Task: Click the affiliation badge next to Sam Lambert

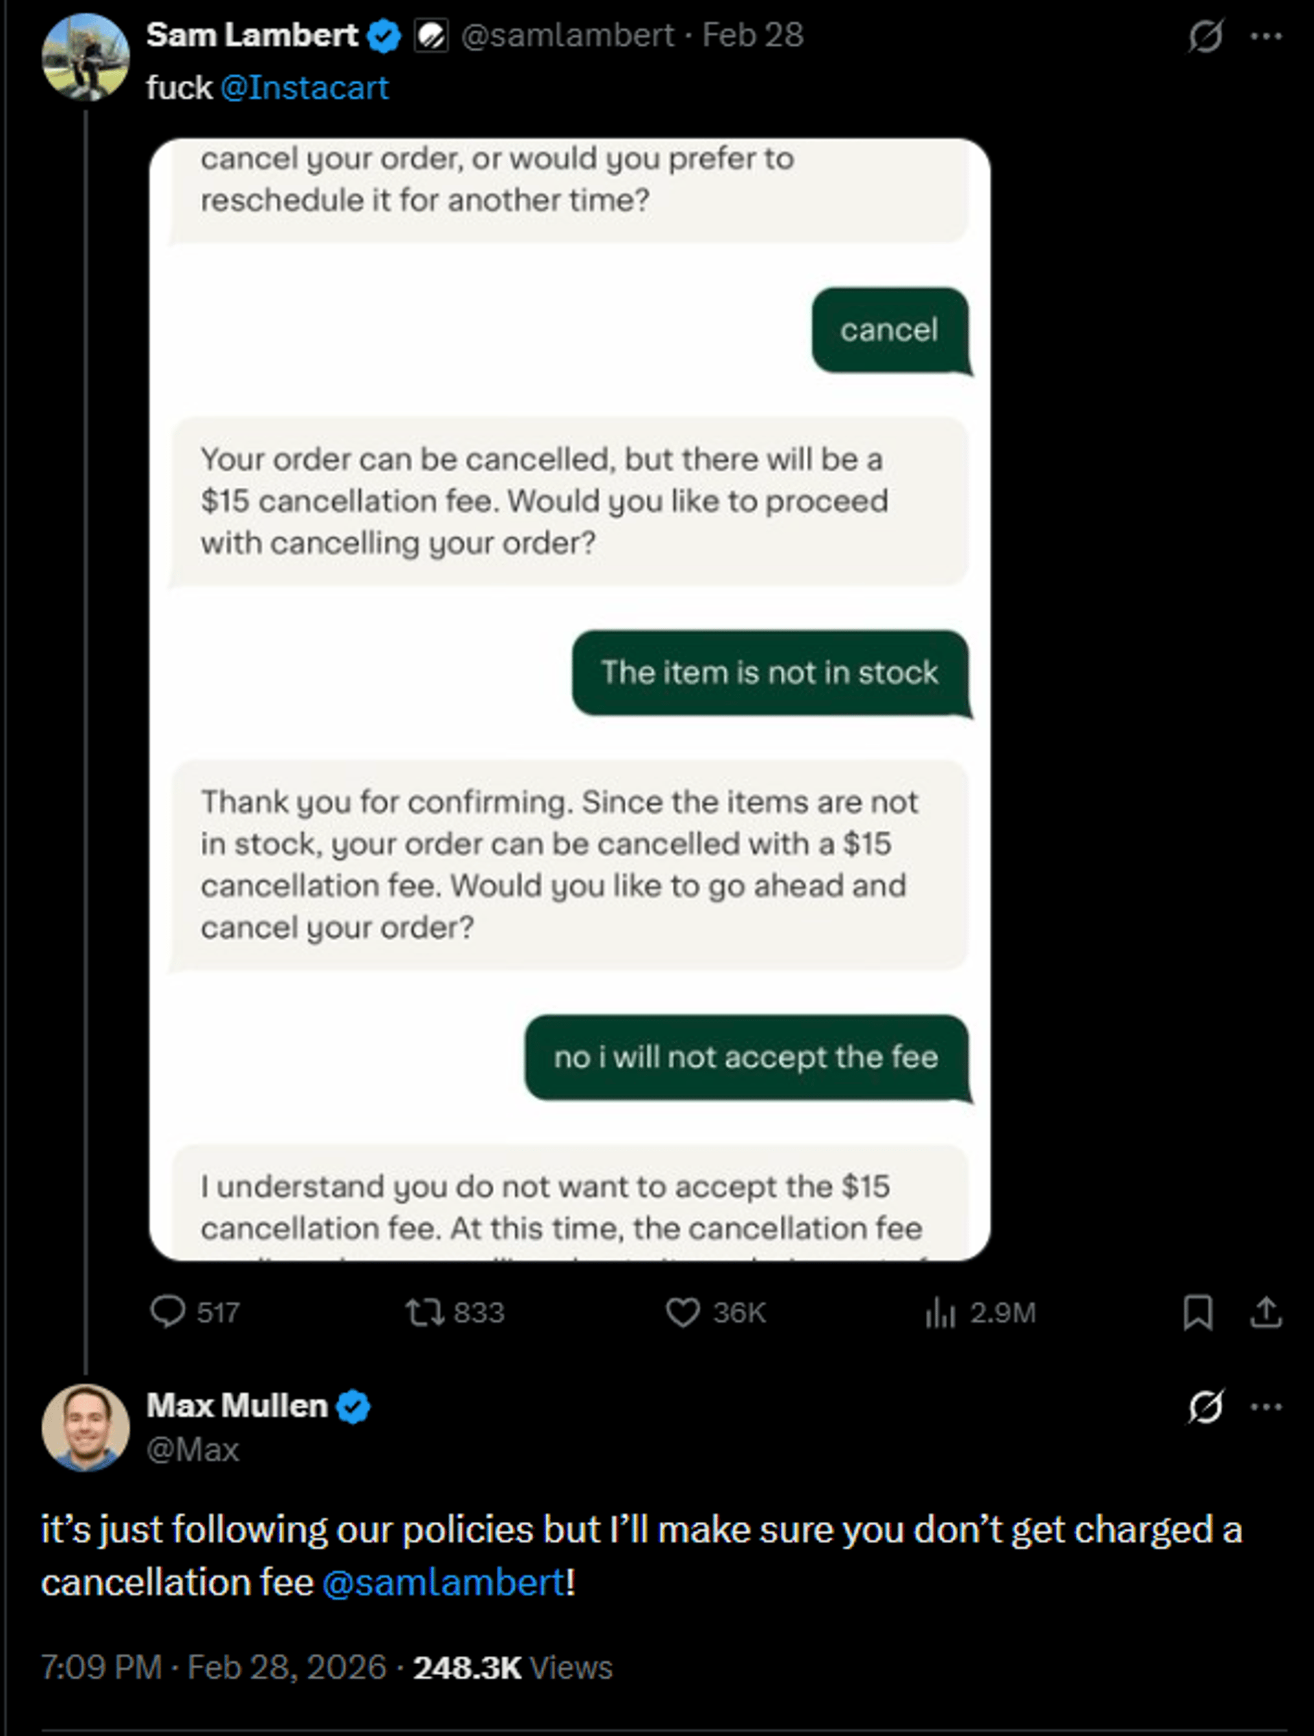Action: tap(431, 36)
